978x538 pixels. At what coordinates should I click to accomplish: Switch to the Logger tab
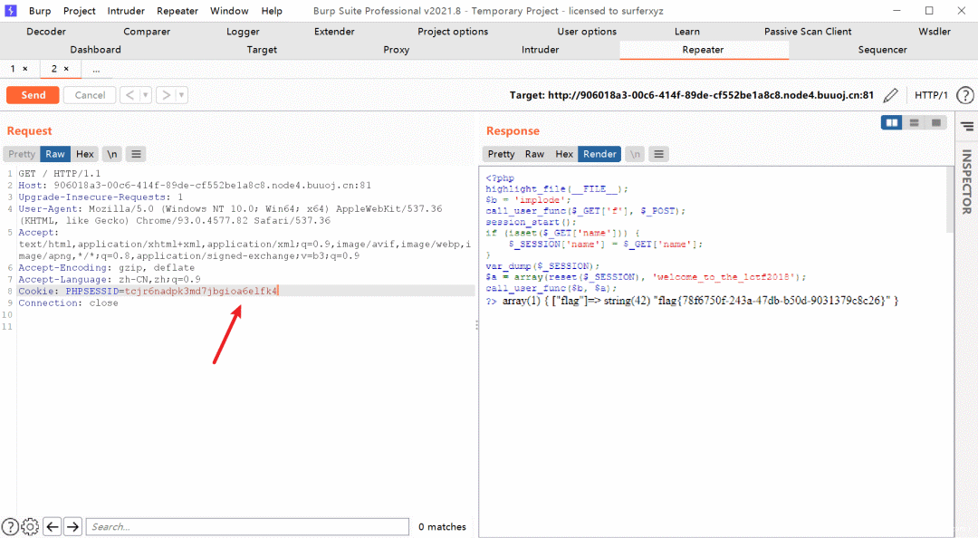click(x=243, y=31)
